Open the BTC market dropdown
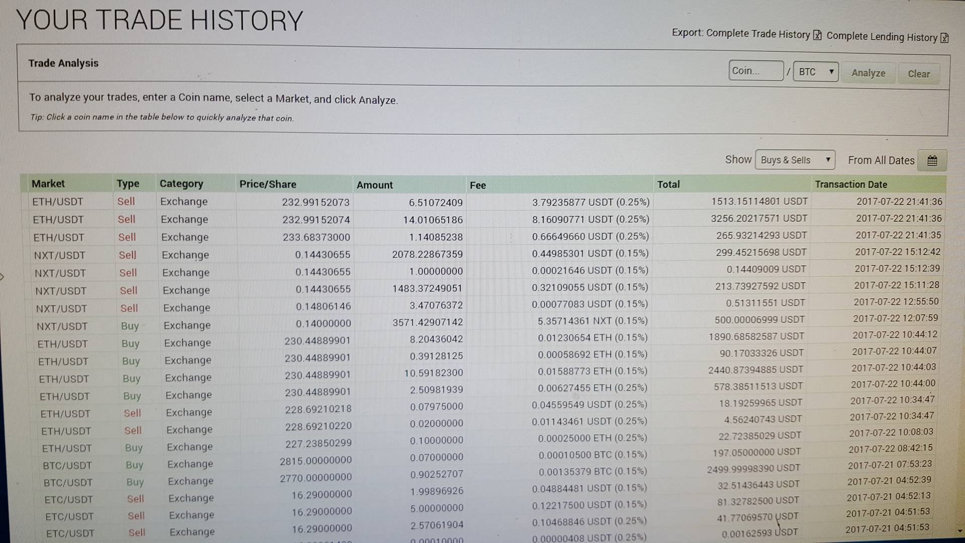 815,72
